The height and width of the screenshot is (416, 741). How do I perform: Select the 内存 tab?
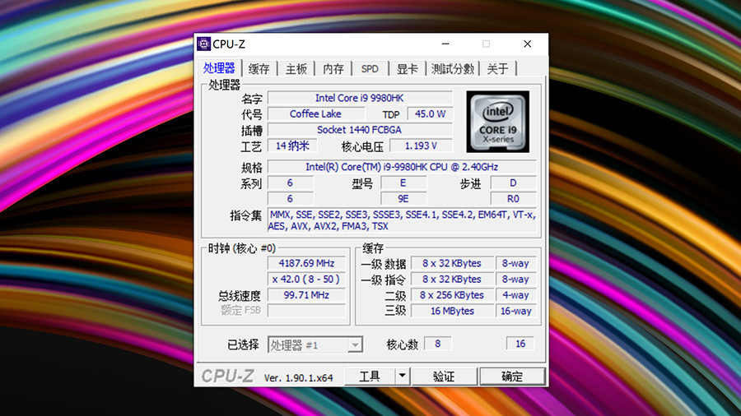pos(333,69)
